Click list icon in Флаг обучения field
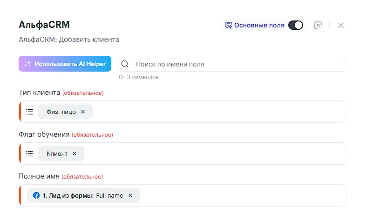This screenshot has height=213, width=365. (x=29, y=153)
